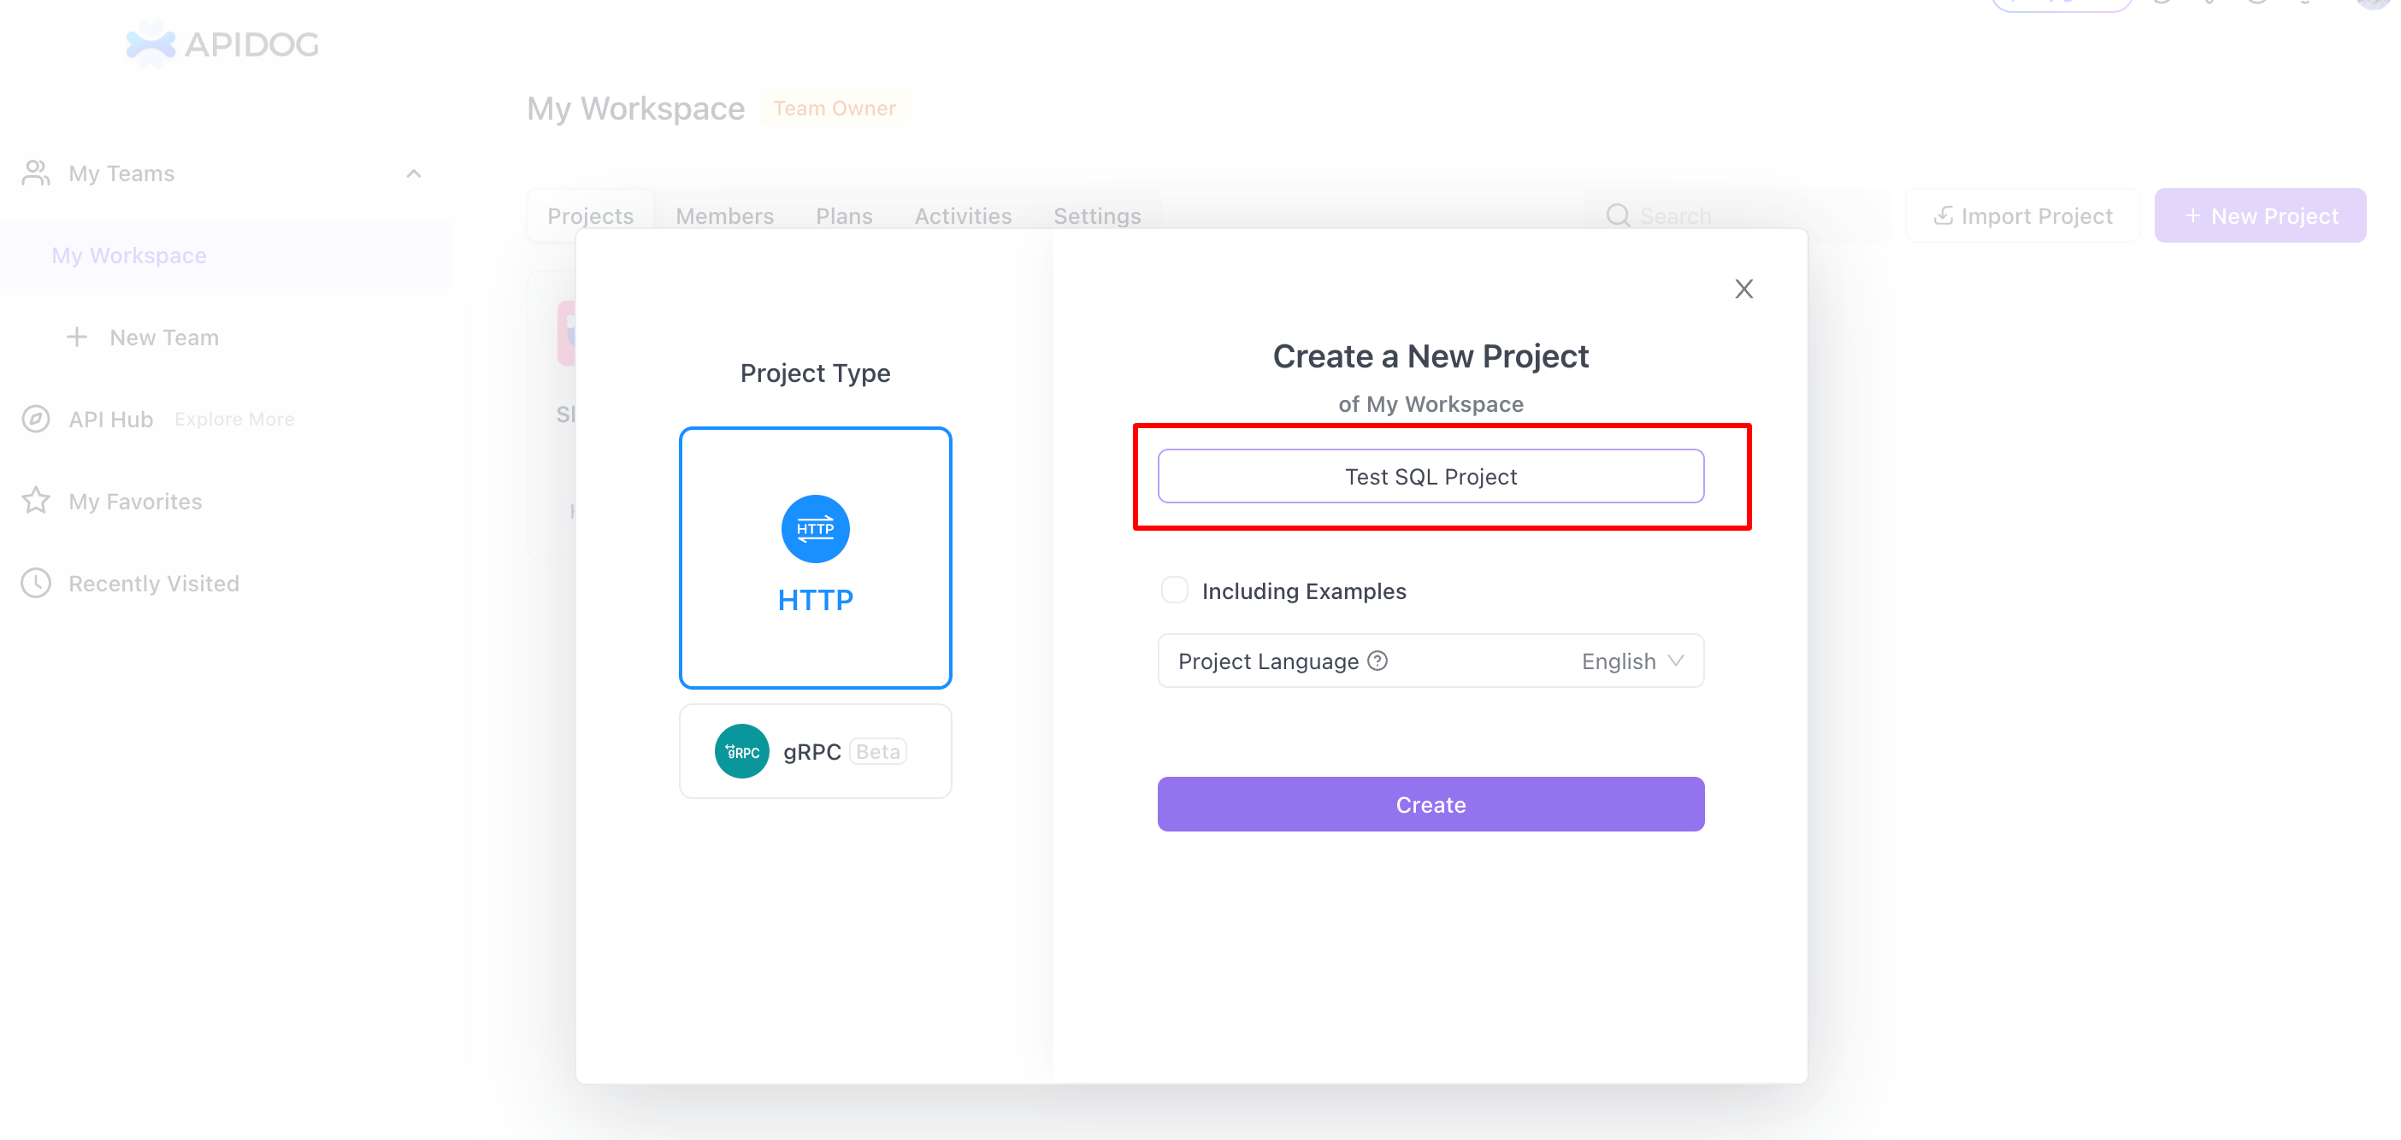Switch to the Members tab
The width and height of the screenshot is (2401, 1140).
[724, 215]
